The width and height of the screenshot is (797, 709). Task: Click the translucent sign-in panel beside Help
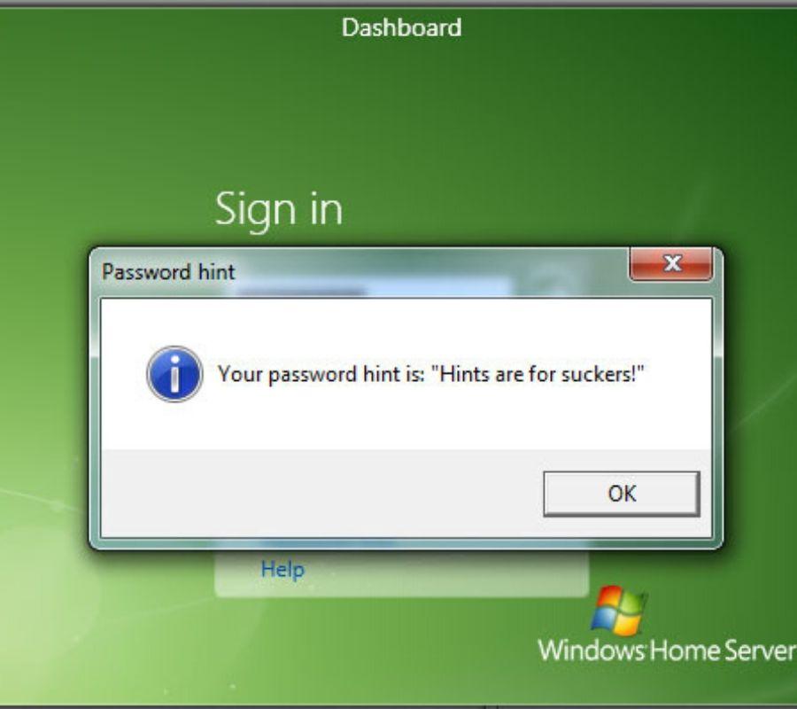pyautogui.click(x=447, y=573)
